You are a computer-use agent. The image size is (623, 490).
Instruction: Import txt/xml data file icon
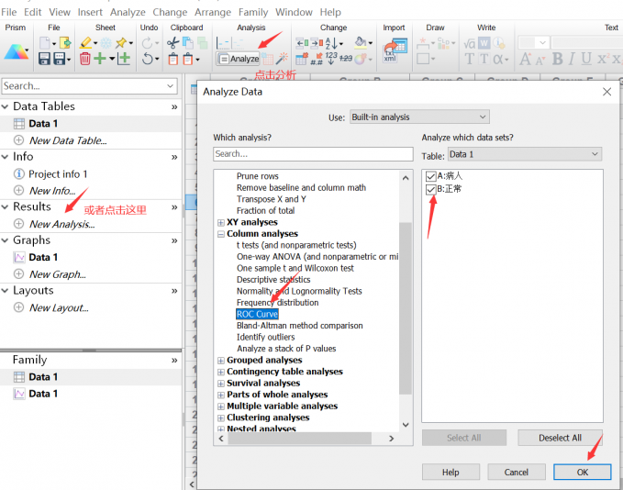[x=395, y=50]
